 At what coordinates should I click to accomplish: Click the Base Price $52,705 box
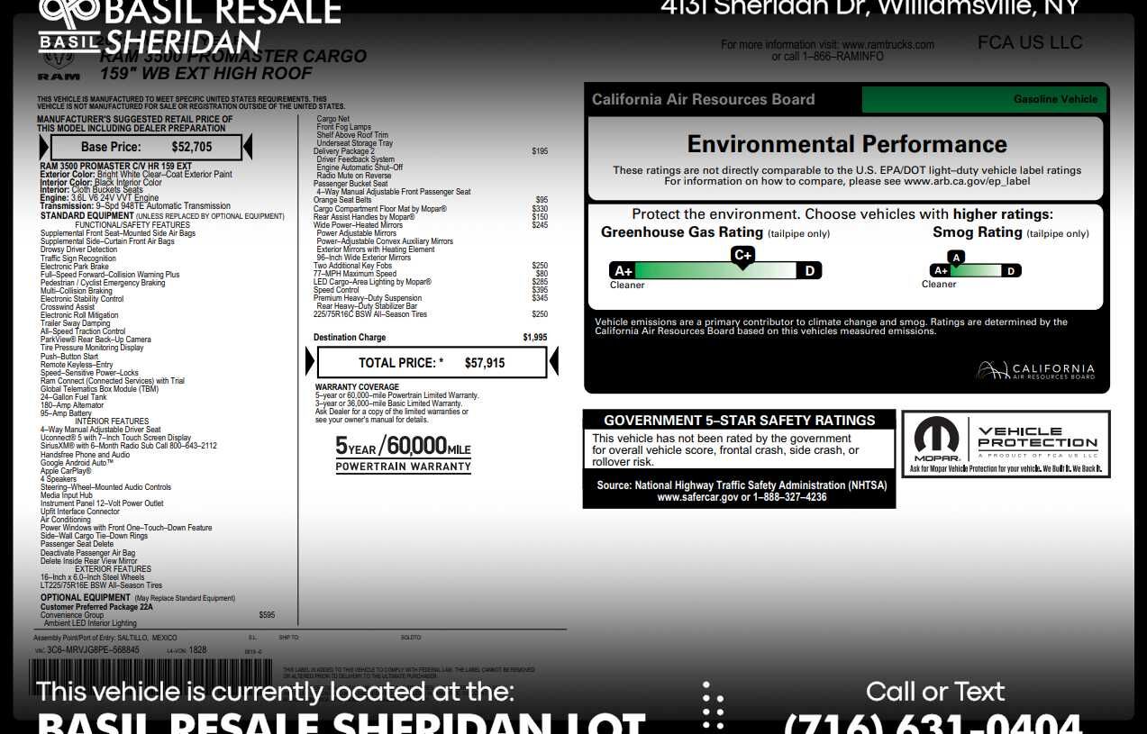coord(146,147)
